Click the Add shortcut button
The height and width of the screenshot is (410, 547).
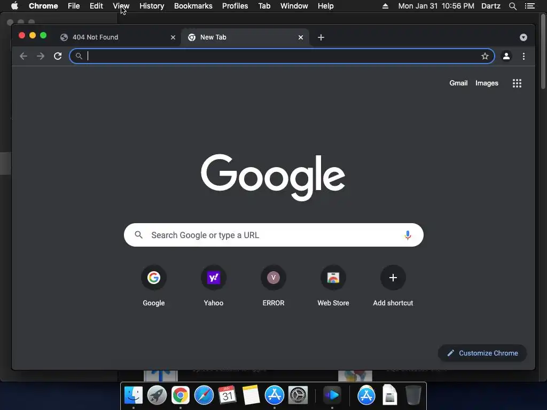(x=393, y=287)
